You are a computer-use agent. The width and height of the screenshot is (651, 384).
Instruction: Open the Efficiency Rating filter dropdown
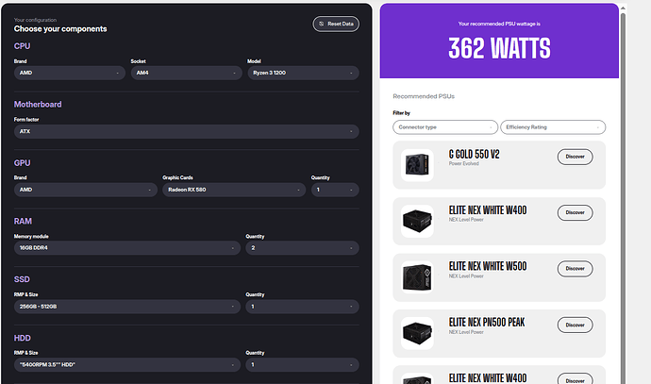[x=553, y=127]
